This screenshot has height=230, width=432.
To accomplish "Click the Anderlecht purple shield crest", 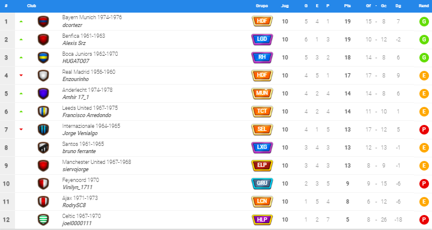I will coord(43,94).
